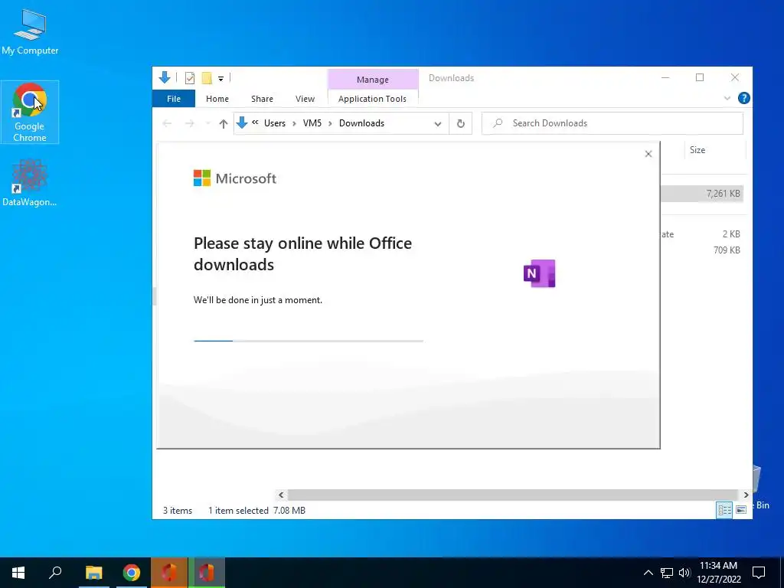Switch to Large icons view
Viewport: 784px width, 588px height.
[741, 509]
